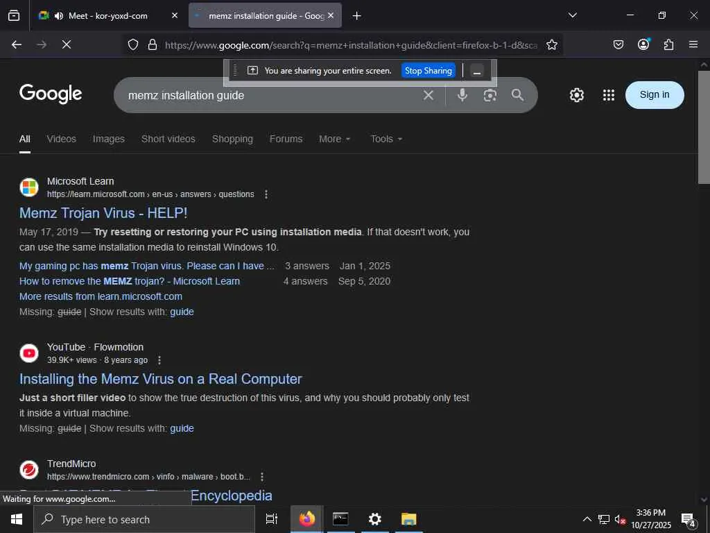Open 'How to remove the MEMZ trojan?' link
This screenshot has width=710, height=533.
coord(130,282)
